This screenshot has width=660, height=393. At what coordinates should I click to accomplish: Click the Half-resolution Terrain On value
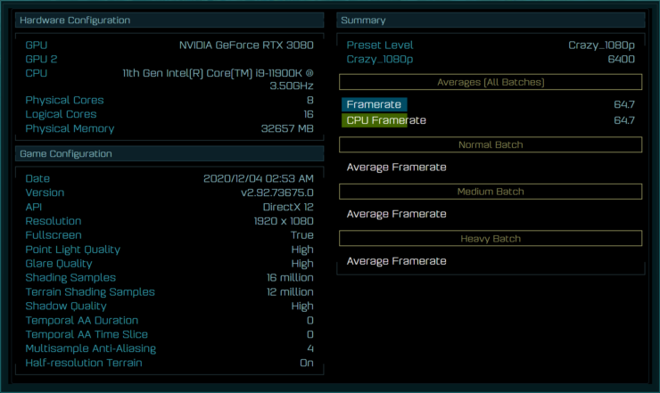click(306, 363)
